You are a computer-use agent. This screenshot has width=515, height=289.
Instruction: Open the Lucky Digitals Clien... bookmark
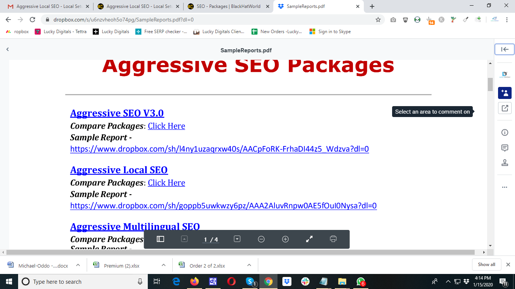click(219, 32)
